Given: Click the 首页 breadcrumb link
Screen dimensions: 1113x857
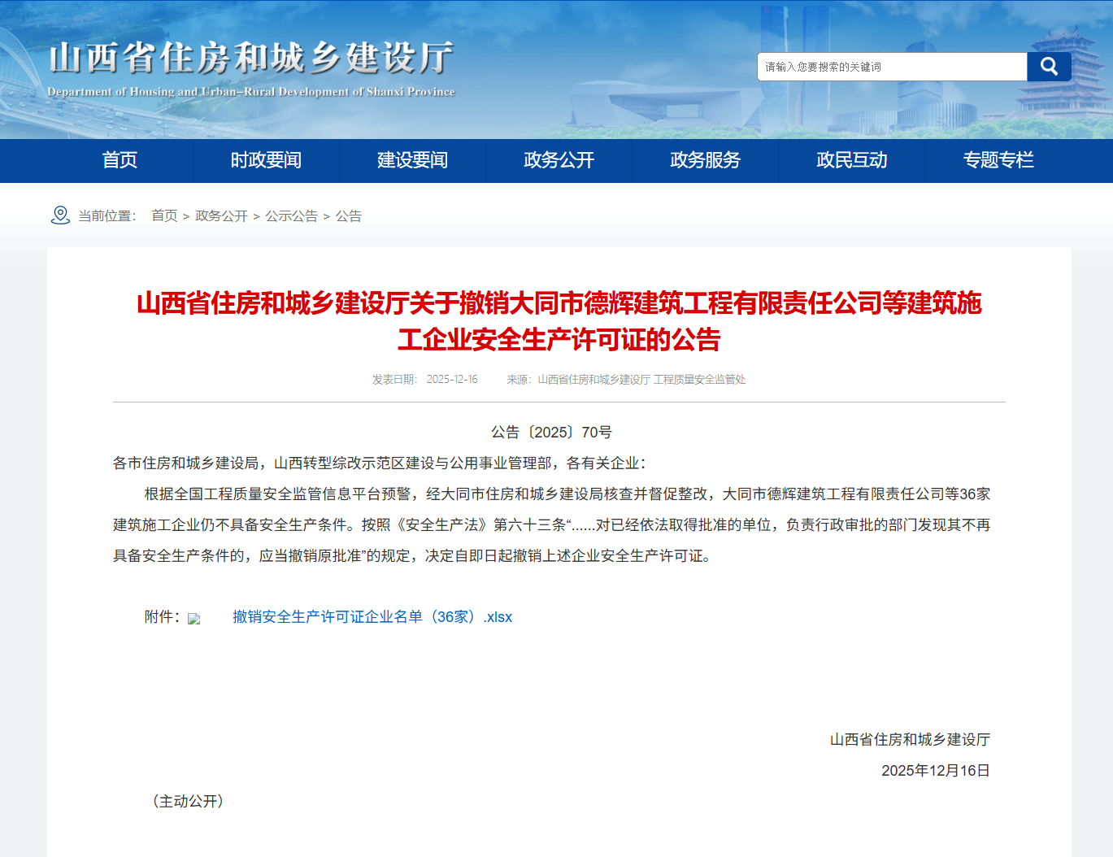Looking at the screenshot, I should (x=164, y=215).
